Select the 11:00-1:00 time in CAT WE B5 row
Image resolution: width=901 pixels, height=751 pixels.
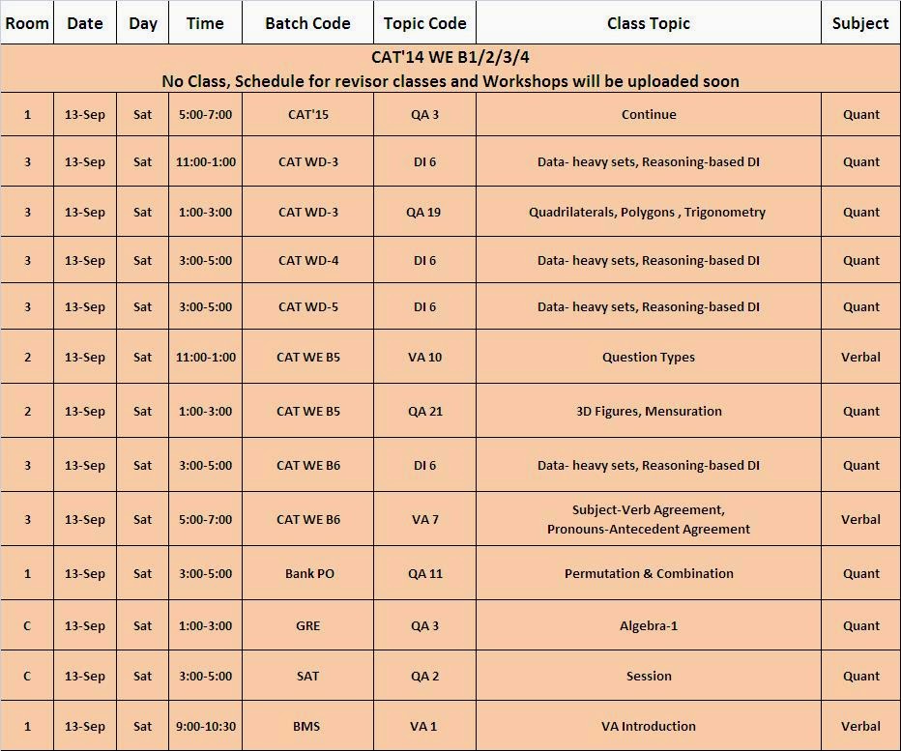[x=205, y=357]
